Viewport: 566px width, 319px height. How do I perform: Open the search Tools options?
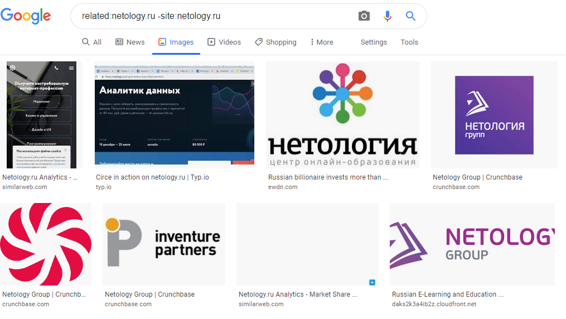tap(409, 42)
